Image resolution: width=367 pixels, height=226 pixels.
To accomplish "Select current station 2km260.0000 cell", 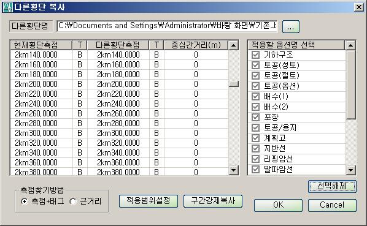I will pos(41,114).
